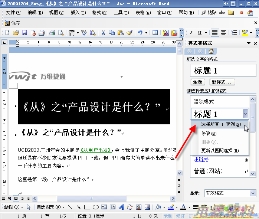The image size is (259, 219).
Task: Click the Undo arrow icon
Action: tap(140, 33)
